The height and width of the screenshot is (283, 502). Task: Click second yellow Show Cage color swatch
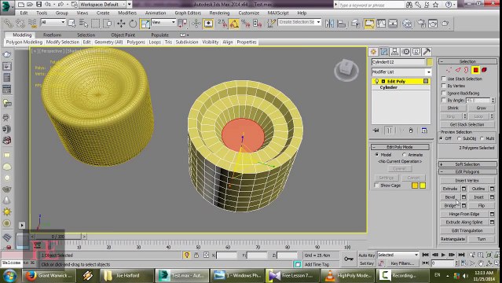click(x=423, y=186)
